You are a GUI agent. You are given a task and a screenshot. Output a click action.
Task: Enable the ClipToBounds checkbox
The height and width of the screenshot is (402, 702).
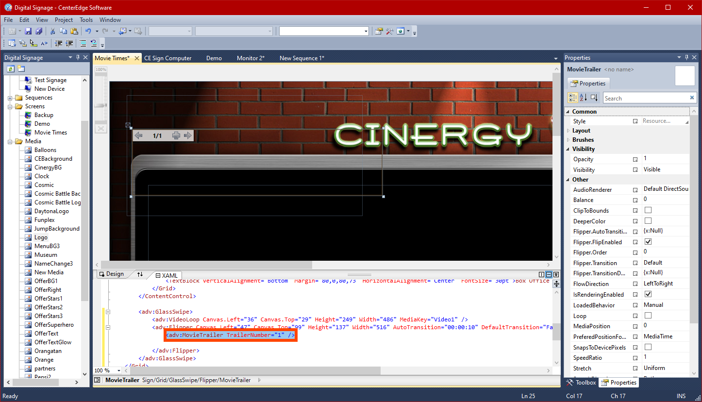pos(648,210)
